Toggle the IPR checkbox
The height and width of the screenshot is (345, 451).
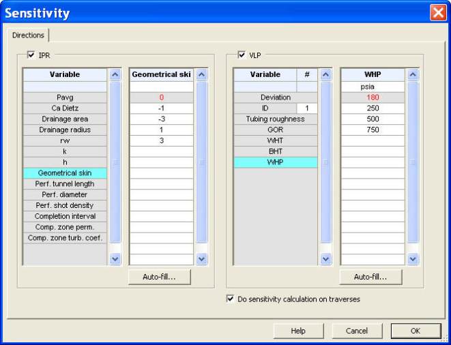(x=31, y=55)
